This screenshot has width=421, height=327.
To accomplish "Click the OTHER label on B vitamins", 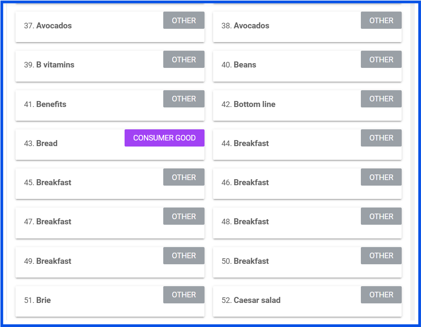I will pyautogui.click(x=183, y=59).
